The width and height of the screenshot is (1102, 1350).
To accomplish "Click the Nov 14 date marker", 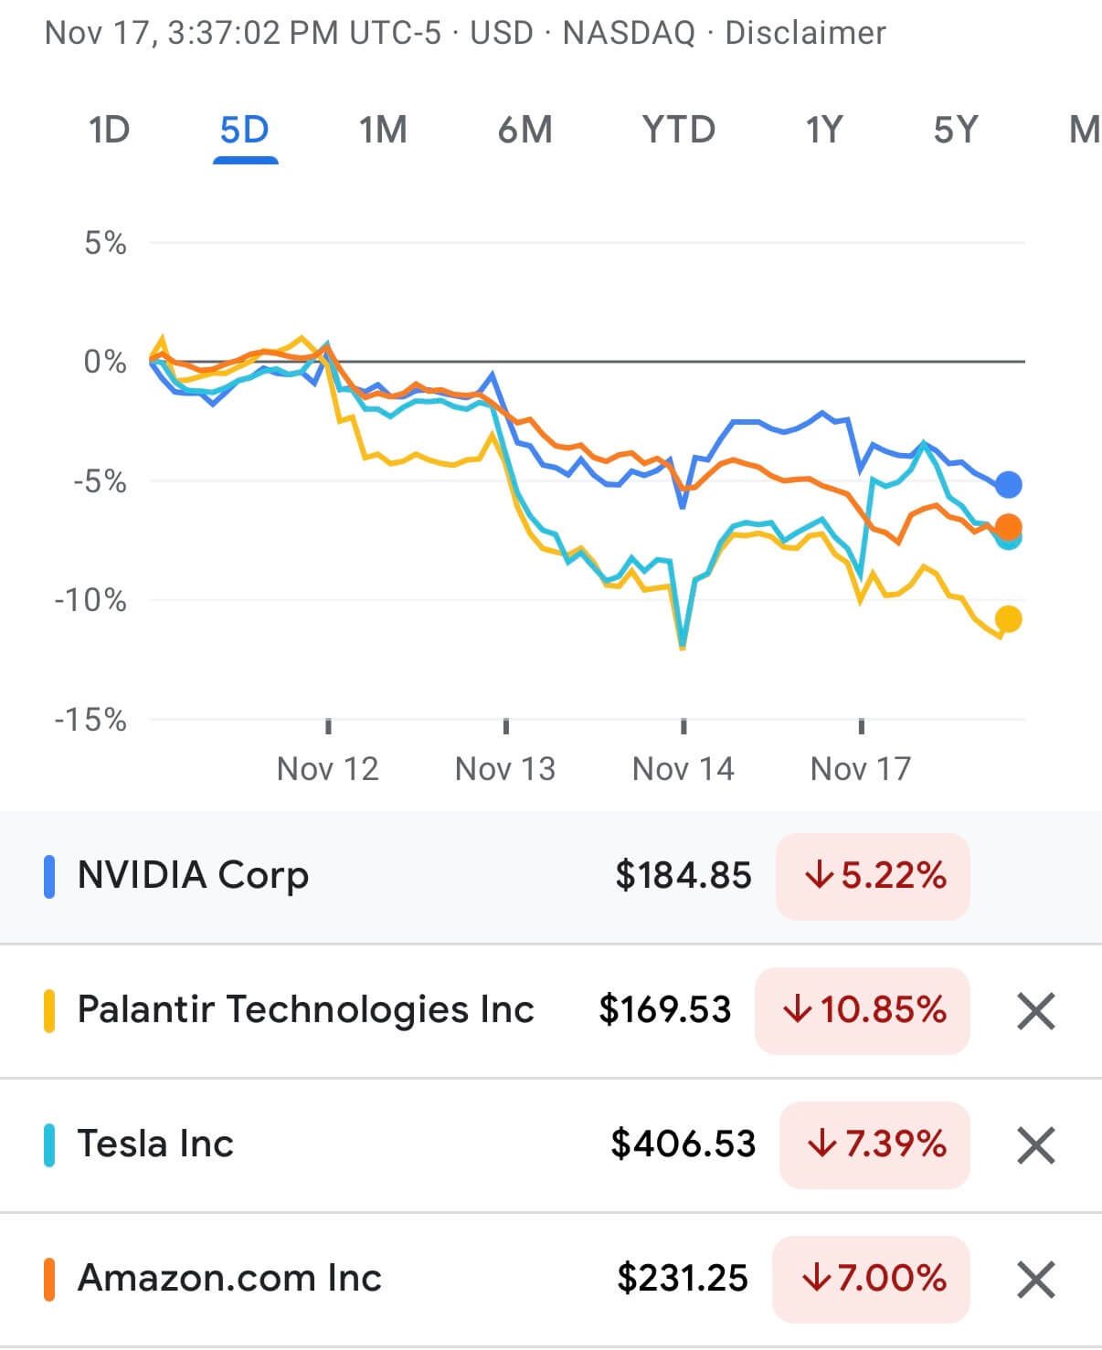I will [x=683, y=768].
